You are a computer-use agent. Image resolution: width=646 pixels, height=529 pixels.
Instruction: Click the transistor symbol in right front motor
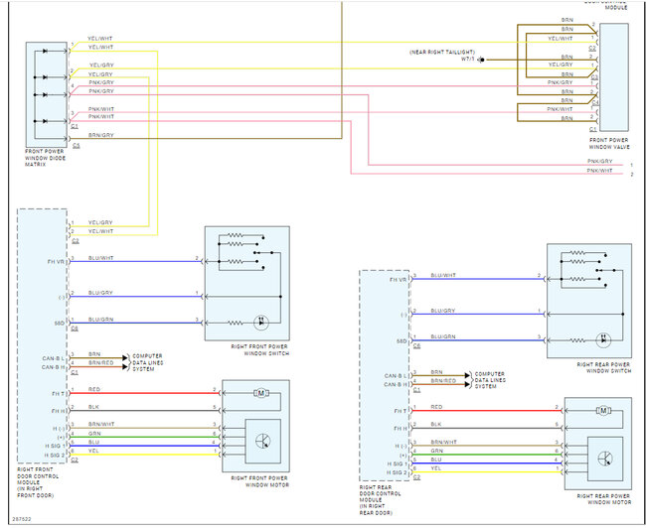[x=262, y=441]
